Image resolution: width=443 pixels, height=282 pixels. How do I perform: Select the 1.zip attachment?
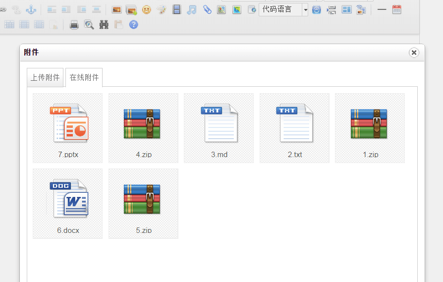pyautogui.click(x=370, y=128)
